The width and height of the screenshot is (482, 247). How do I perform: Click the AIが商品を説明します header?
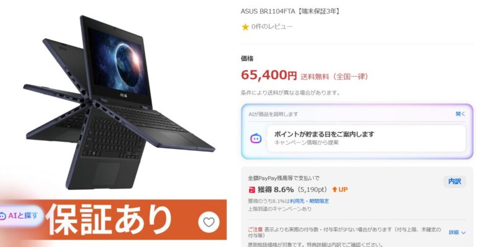pyautogui.click(x=273, y=114)
